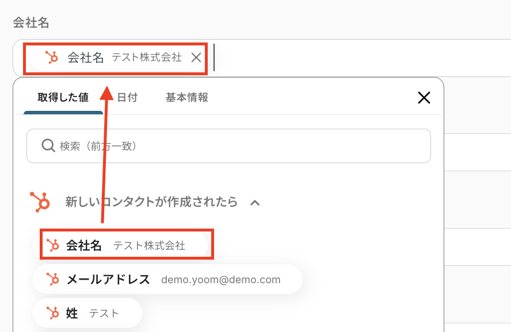
Task: Click the HubSpot icon on the 会社名 list option
Action: (53, 245)
